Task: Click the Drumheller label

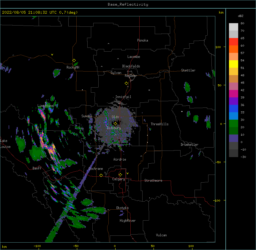Action: click(189, 145)
